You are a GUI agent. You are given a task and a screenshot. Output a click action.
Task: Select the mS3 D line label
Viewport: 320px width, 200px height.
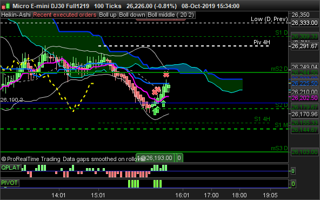279,148
